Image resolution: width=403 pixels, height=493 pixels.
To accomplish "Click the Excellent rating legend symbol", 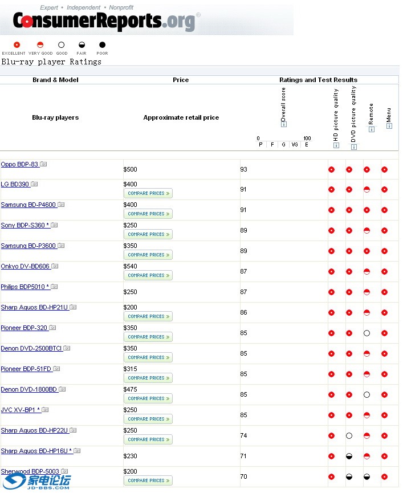I will [x=17, y=45].
